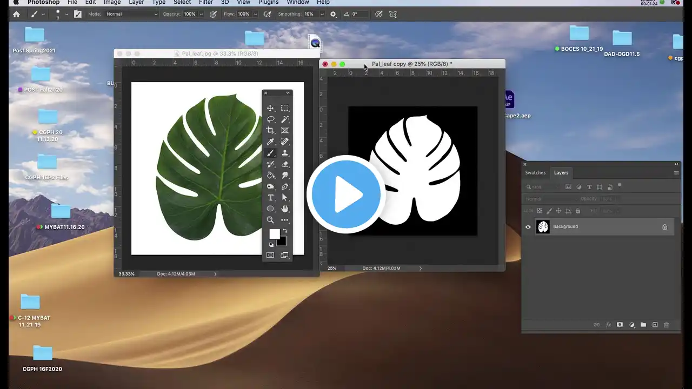The image size is (692, 389).
Task: Choose the Zoom magnifier tool
Action: (x=270, y=220)
